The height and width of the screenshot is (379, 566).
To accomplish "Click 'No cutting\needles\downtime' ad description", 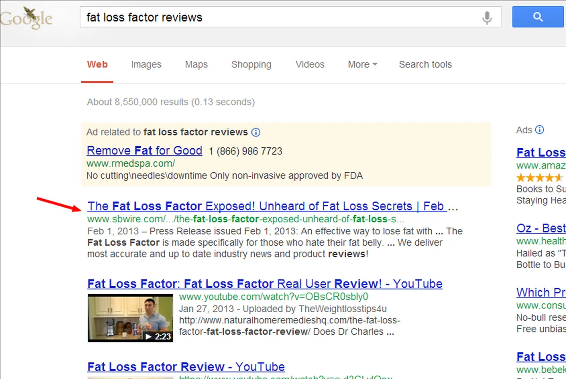I will click(x=225, y=176).
